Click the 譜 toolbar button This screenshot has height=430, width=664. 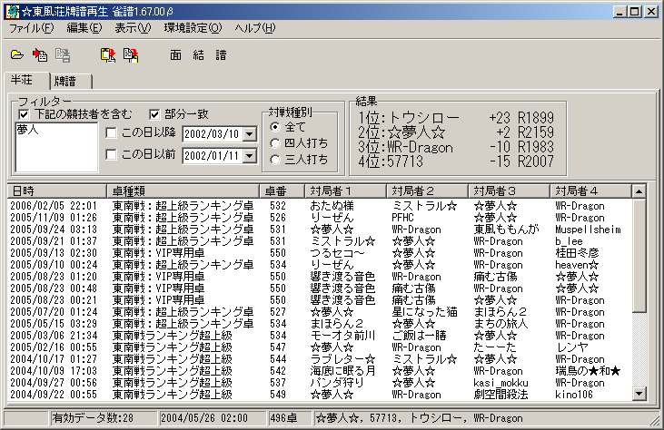coord(221,54)
